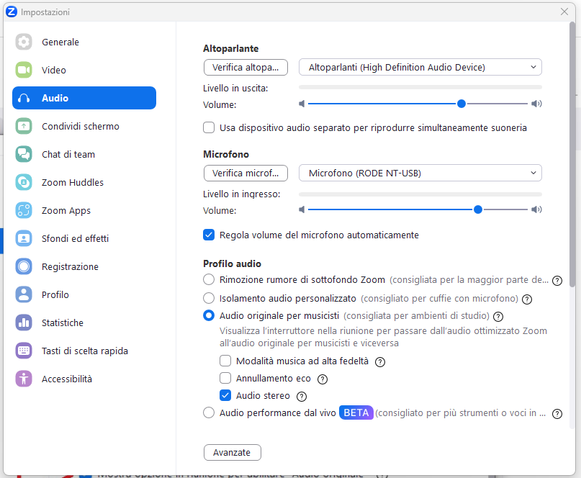Click the low-volume icon for Microfono volume
The height and width of the screenshot is (478, 581).
tap(302, 209)
